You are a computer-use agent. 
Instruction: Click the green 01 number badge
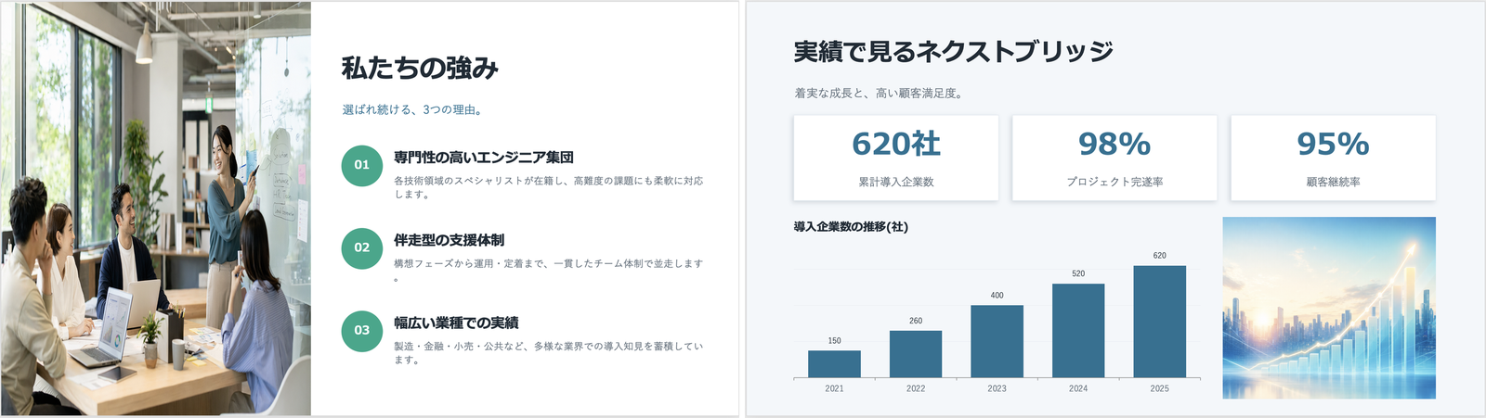[x=362, y=166]
